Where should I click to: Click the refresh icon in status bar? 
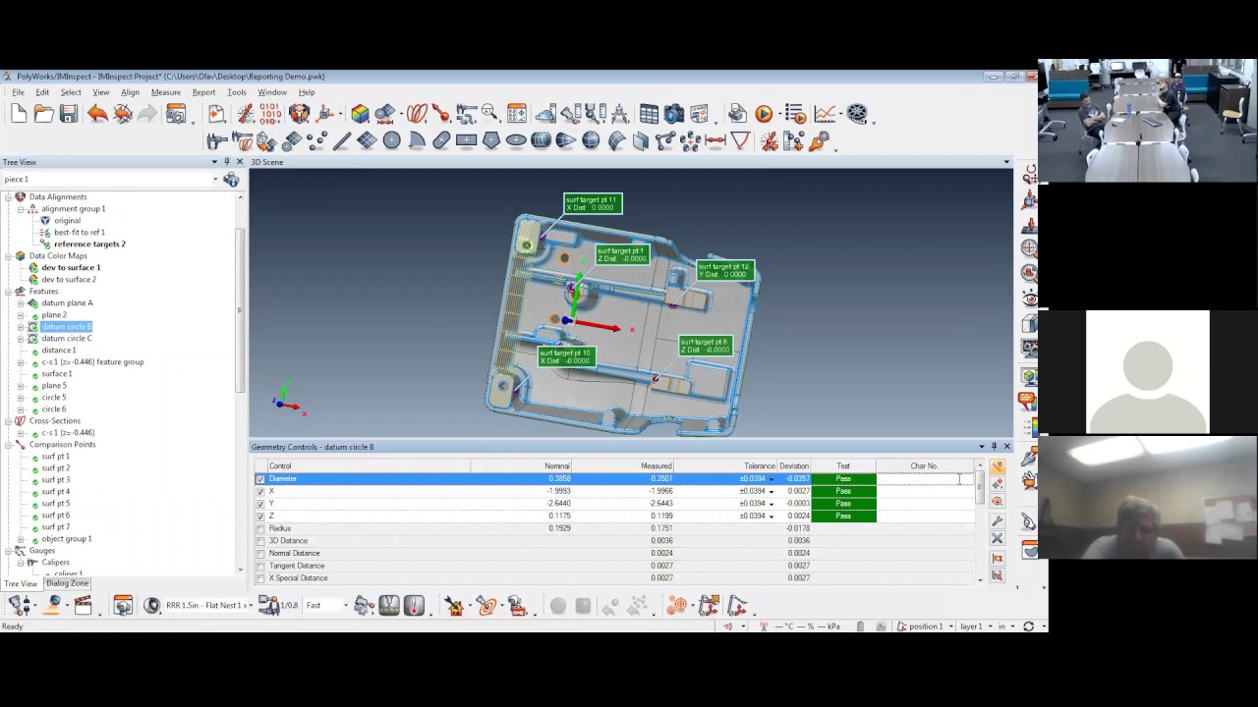coord(1028,626)
